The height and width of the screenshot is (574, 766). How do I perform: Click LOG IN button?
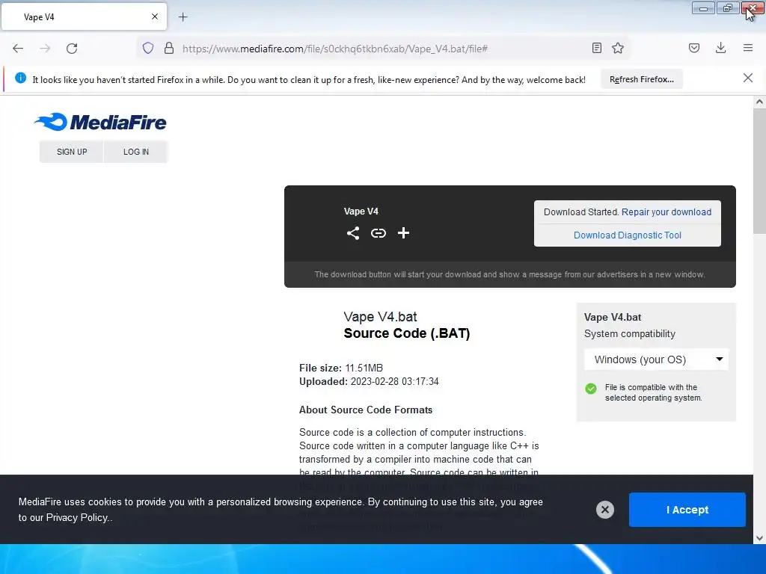(x=136, y=152)
